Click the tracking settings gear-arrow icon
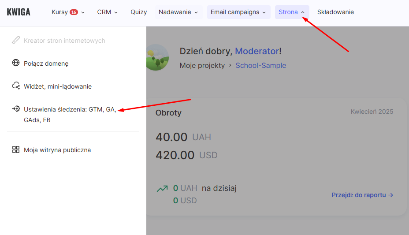409x235 pixels. click(x=16, y=109)
